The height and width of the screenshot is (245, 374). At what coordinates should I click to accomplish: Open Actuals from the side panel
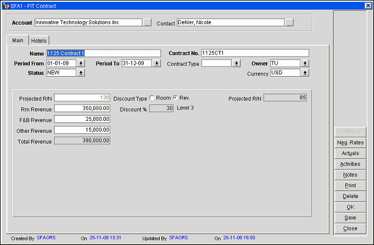coord(350,153)
